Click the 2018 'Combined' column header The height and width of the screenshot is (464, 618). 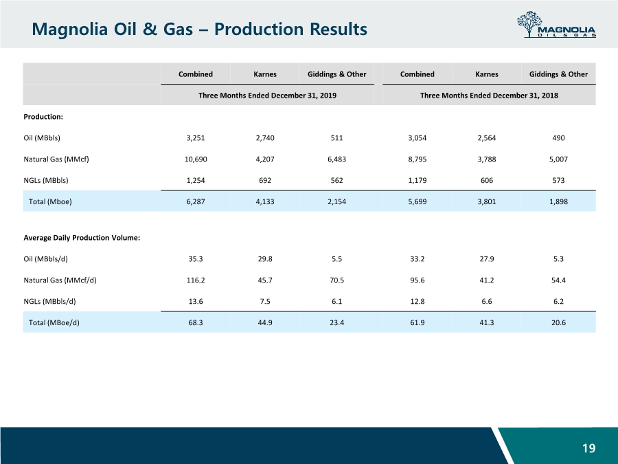[417, 74]
